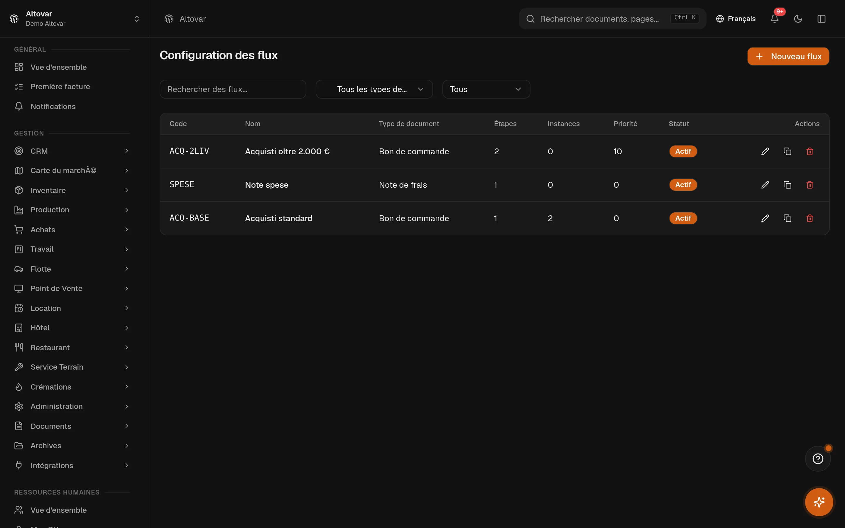Open Vue d'ensemble under Ressources Humaines
This screenshot has height=528, width=845.
[x=72, y=510]
